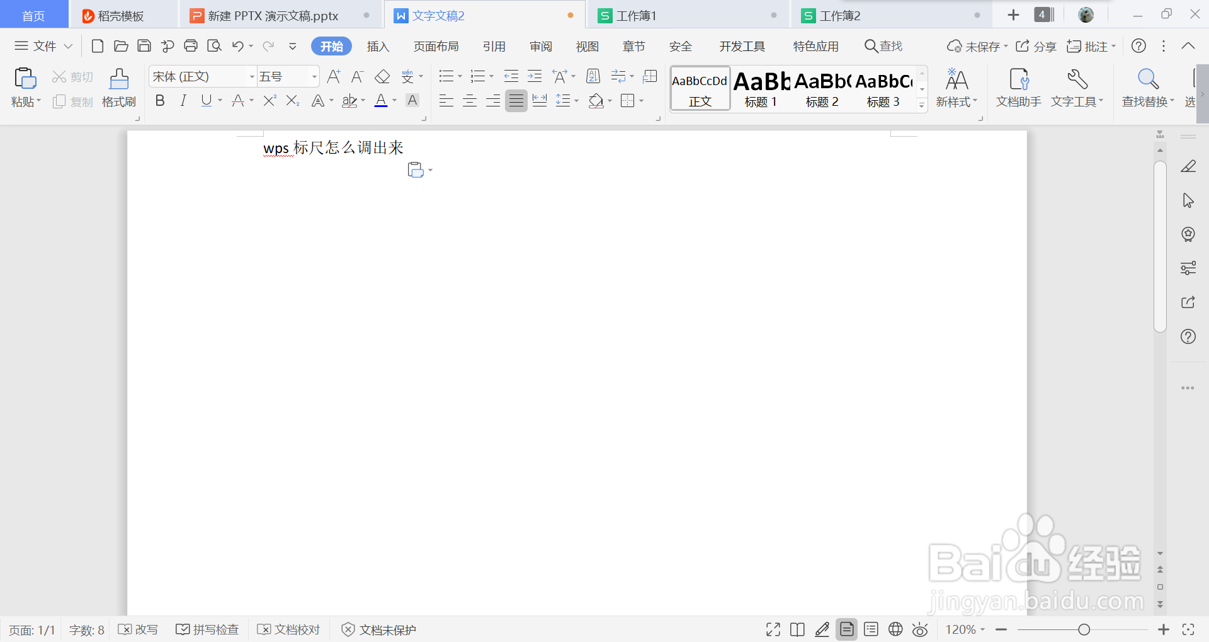
Task: Switch to the 插入 ribbon tab
Action: tap(378, 46)
